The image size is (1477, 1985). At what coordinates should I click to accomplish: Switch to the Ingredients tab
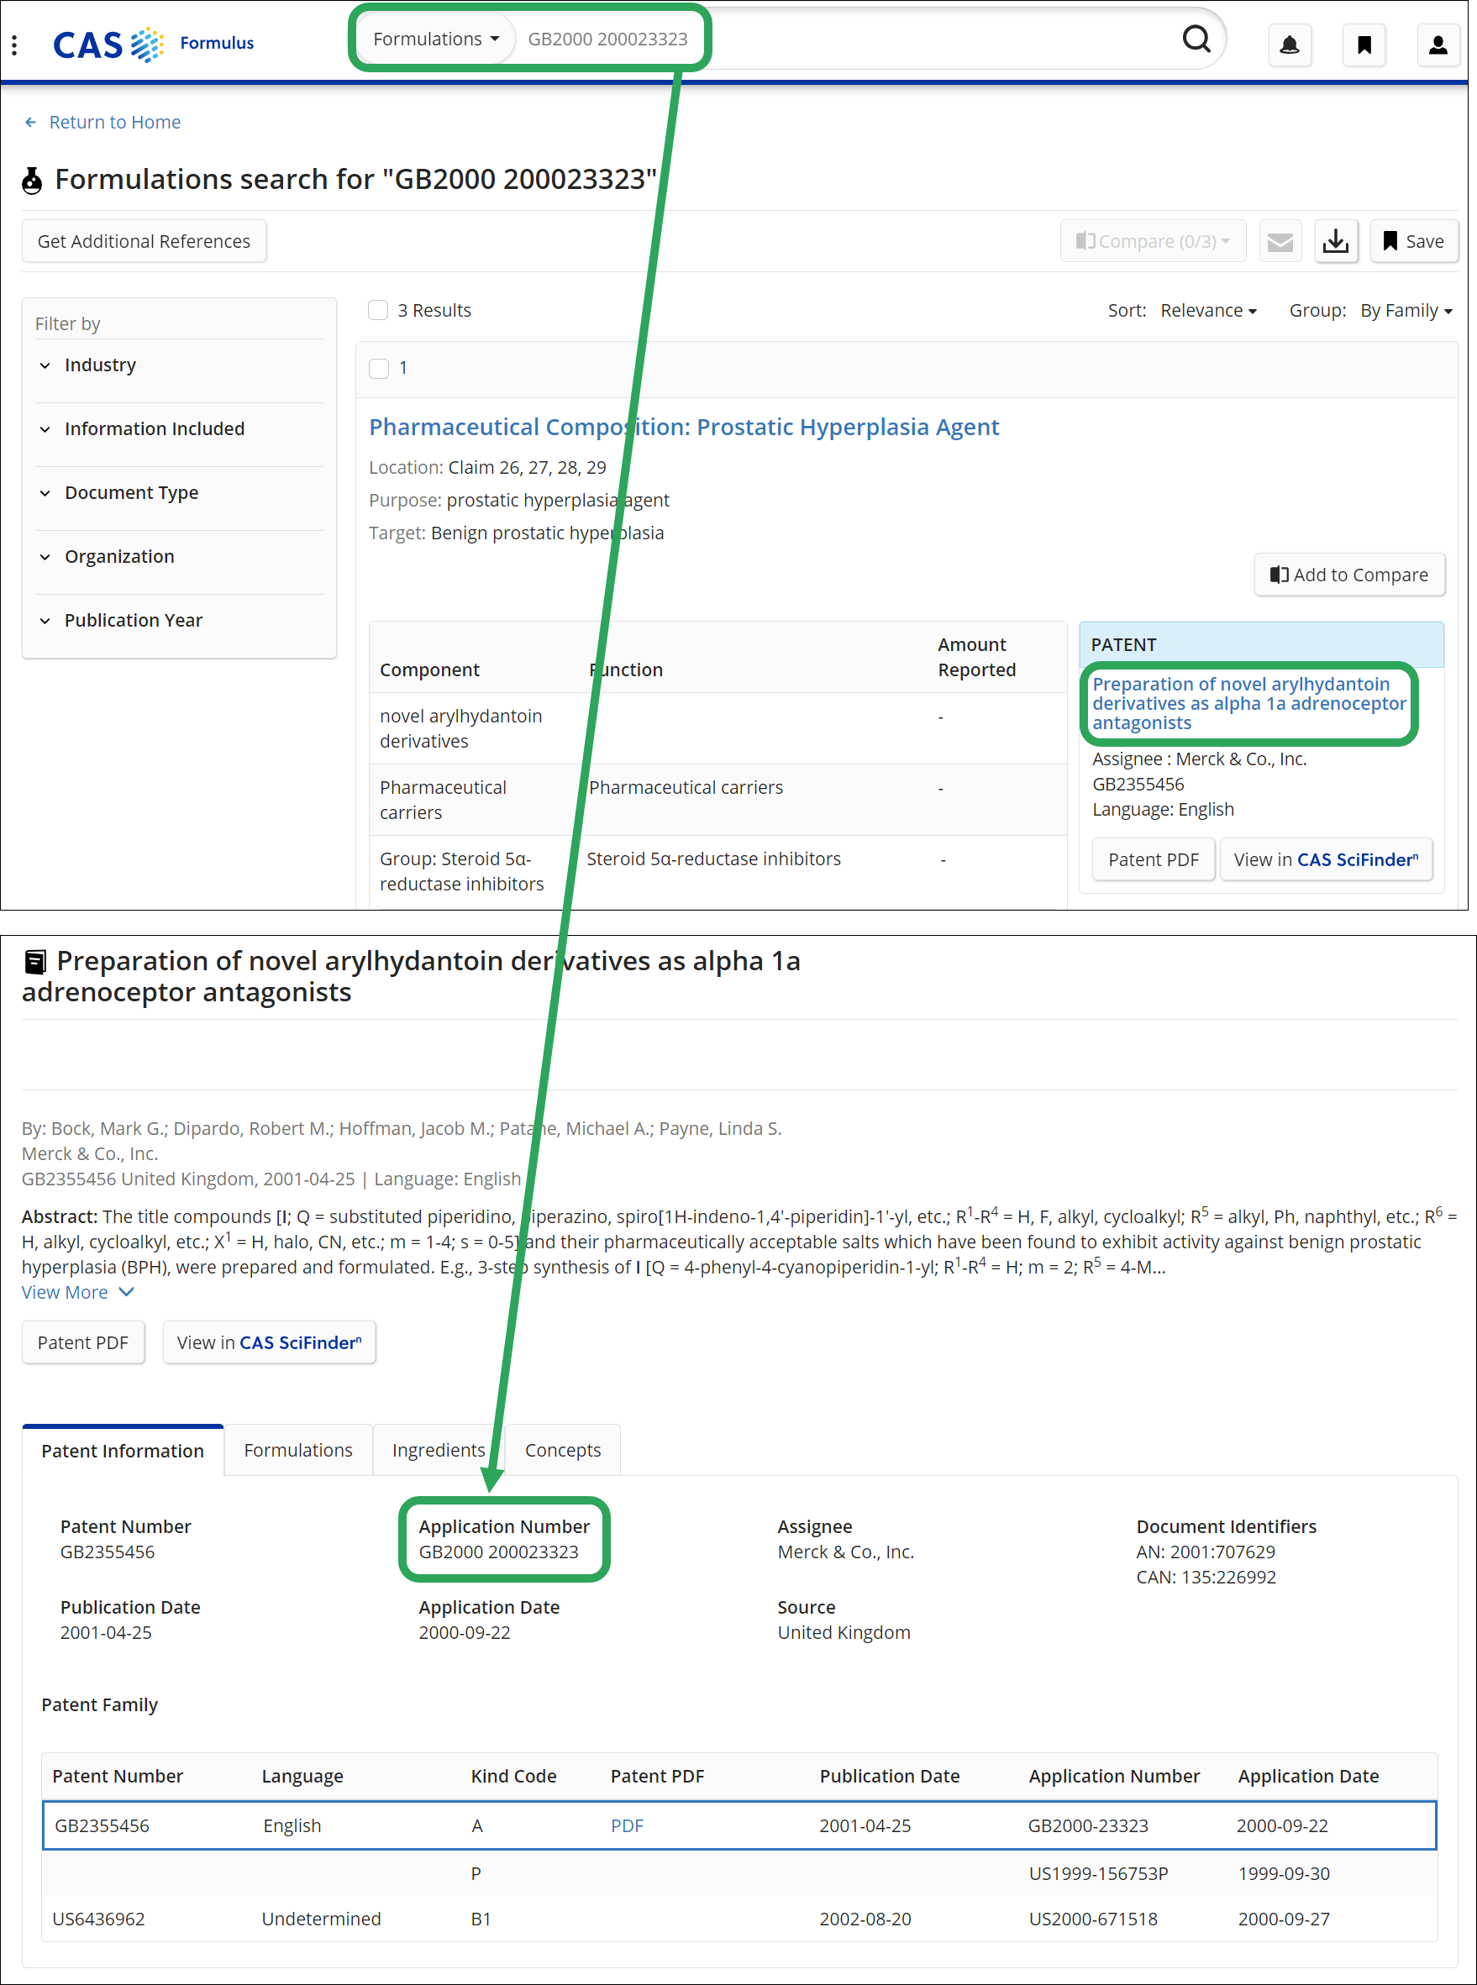click(438, 1450)
